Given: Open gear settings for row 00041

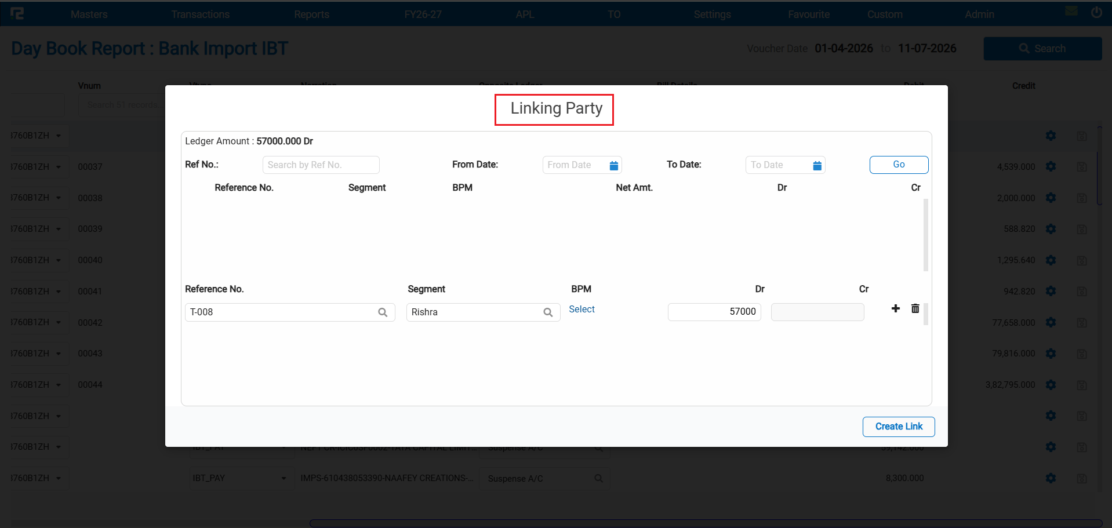Looking at the screenshot, I should (x=1051, y=291).
